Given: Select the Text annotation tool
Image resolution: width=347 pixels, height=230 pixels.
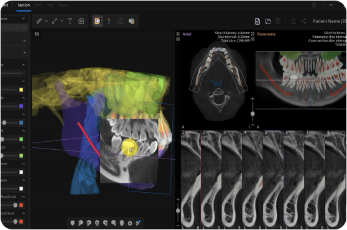Looking at the screenshot, I should click(70, 21).
